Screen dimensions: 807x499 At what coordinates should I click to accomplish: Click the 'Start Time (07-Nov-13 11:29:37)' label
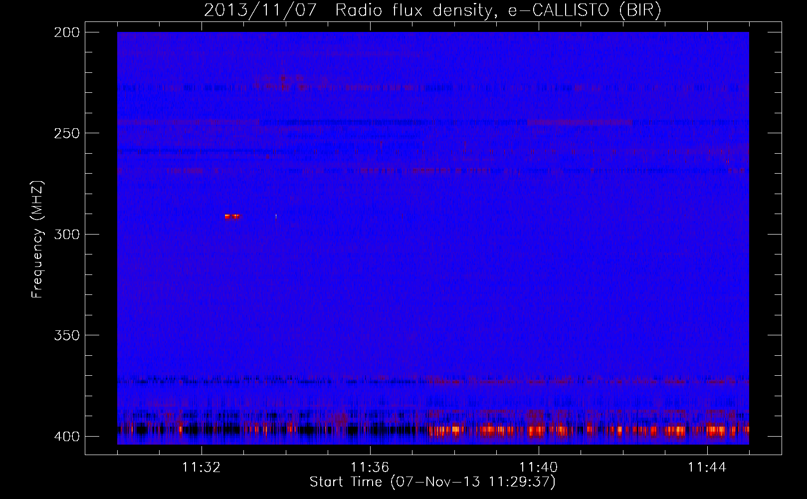[x=432, y=482]
